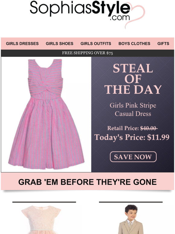
Task: Open the Girls Dresses category
Action: (22, 44)
